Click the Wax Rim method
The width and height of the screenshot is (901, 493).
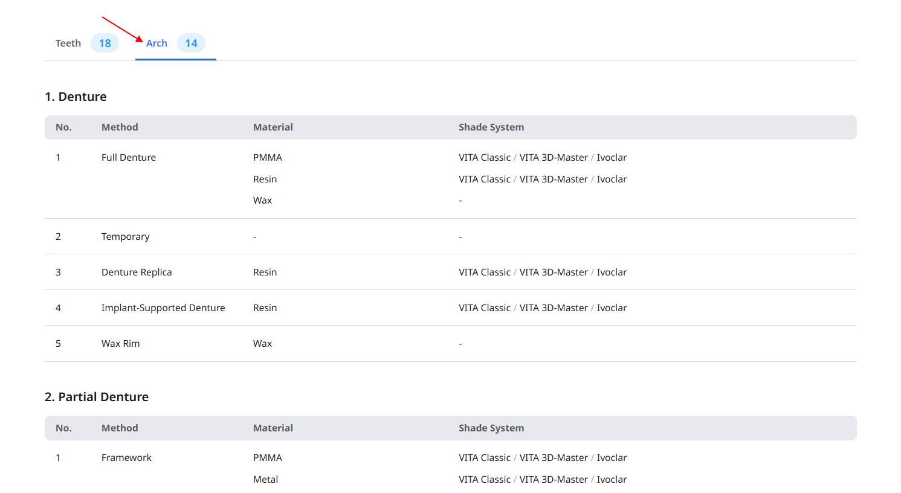click(121, 344)
